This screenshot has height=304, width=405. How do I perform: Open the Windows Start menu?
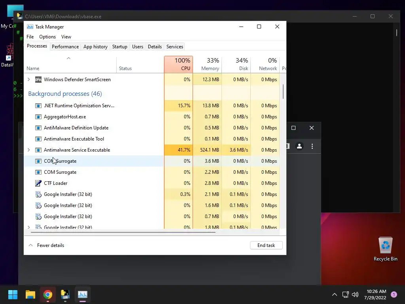click(x=13, y=294)
